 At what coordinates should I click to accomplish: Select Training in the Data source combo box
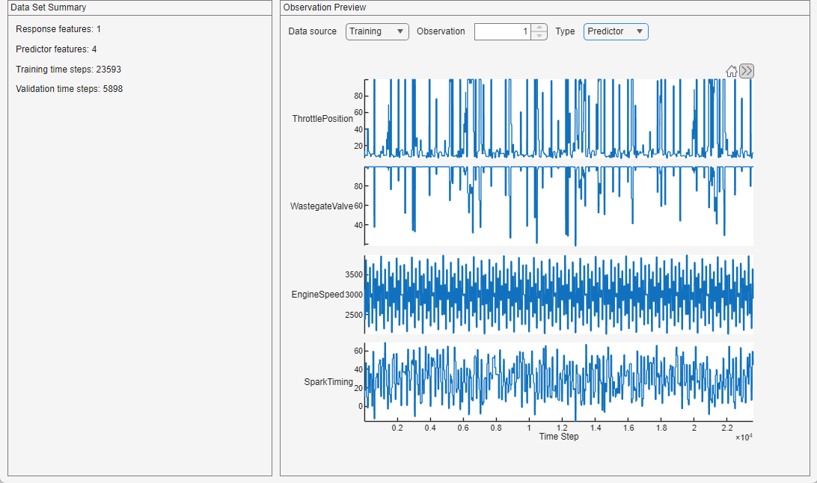377,31
